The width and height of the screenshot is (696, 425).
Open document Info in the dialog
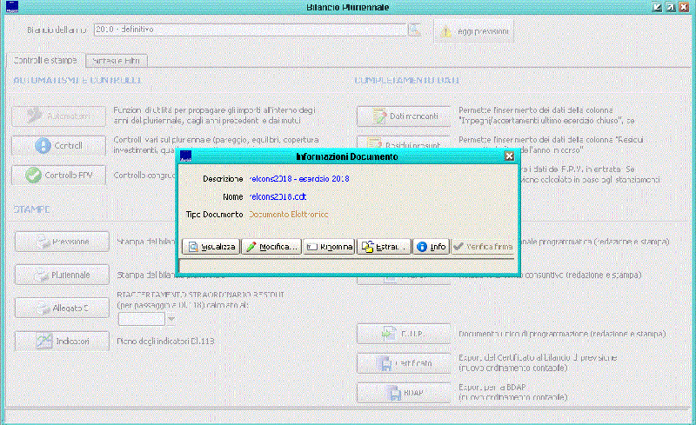click(431, 247)
